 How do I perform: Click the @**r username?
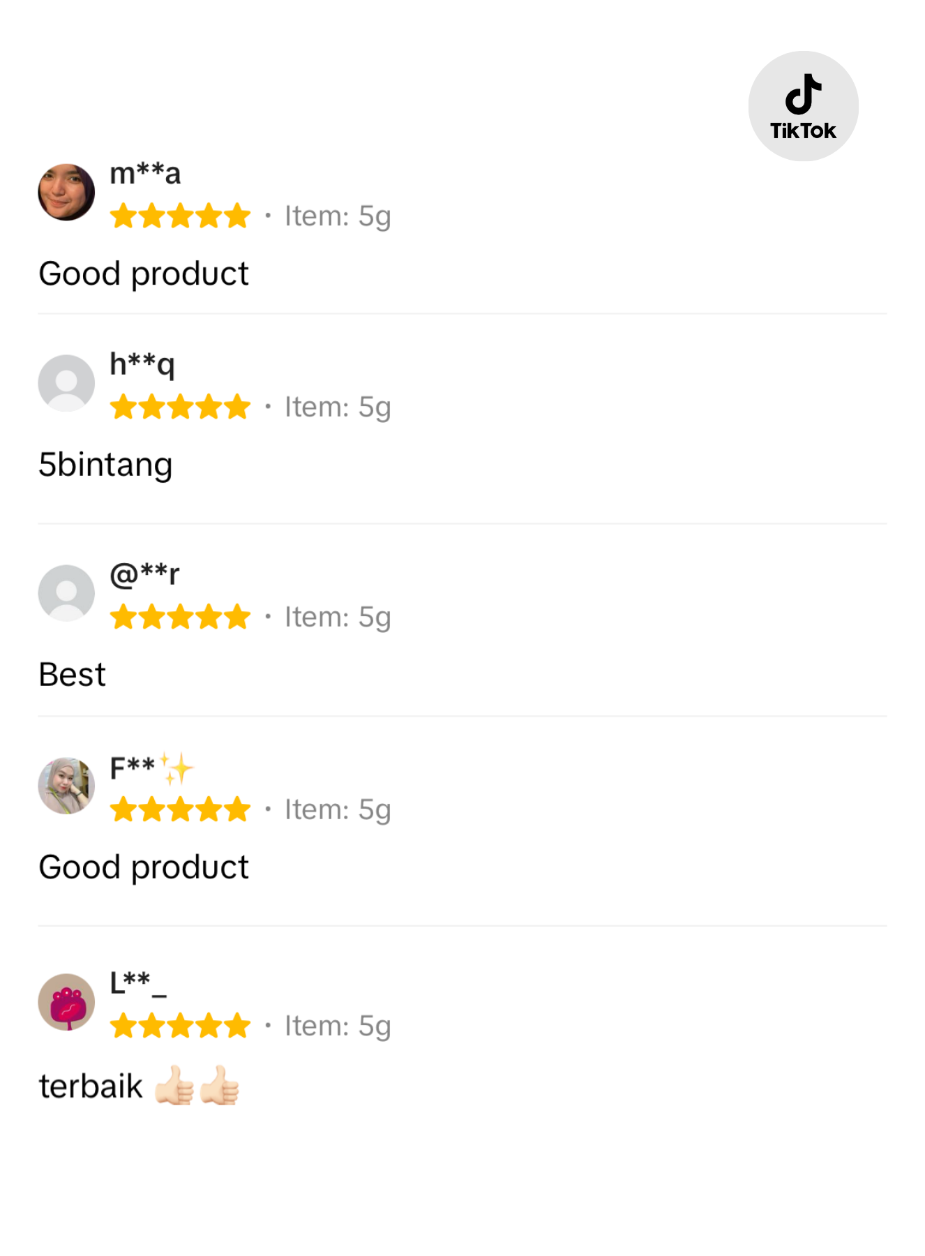tap(144, 574)
